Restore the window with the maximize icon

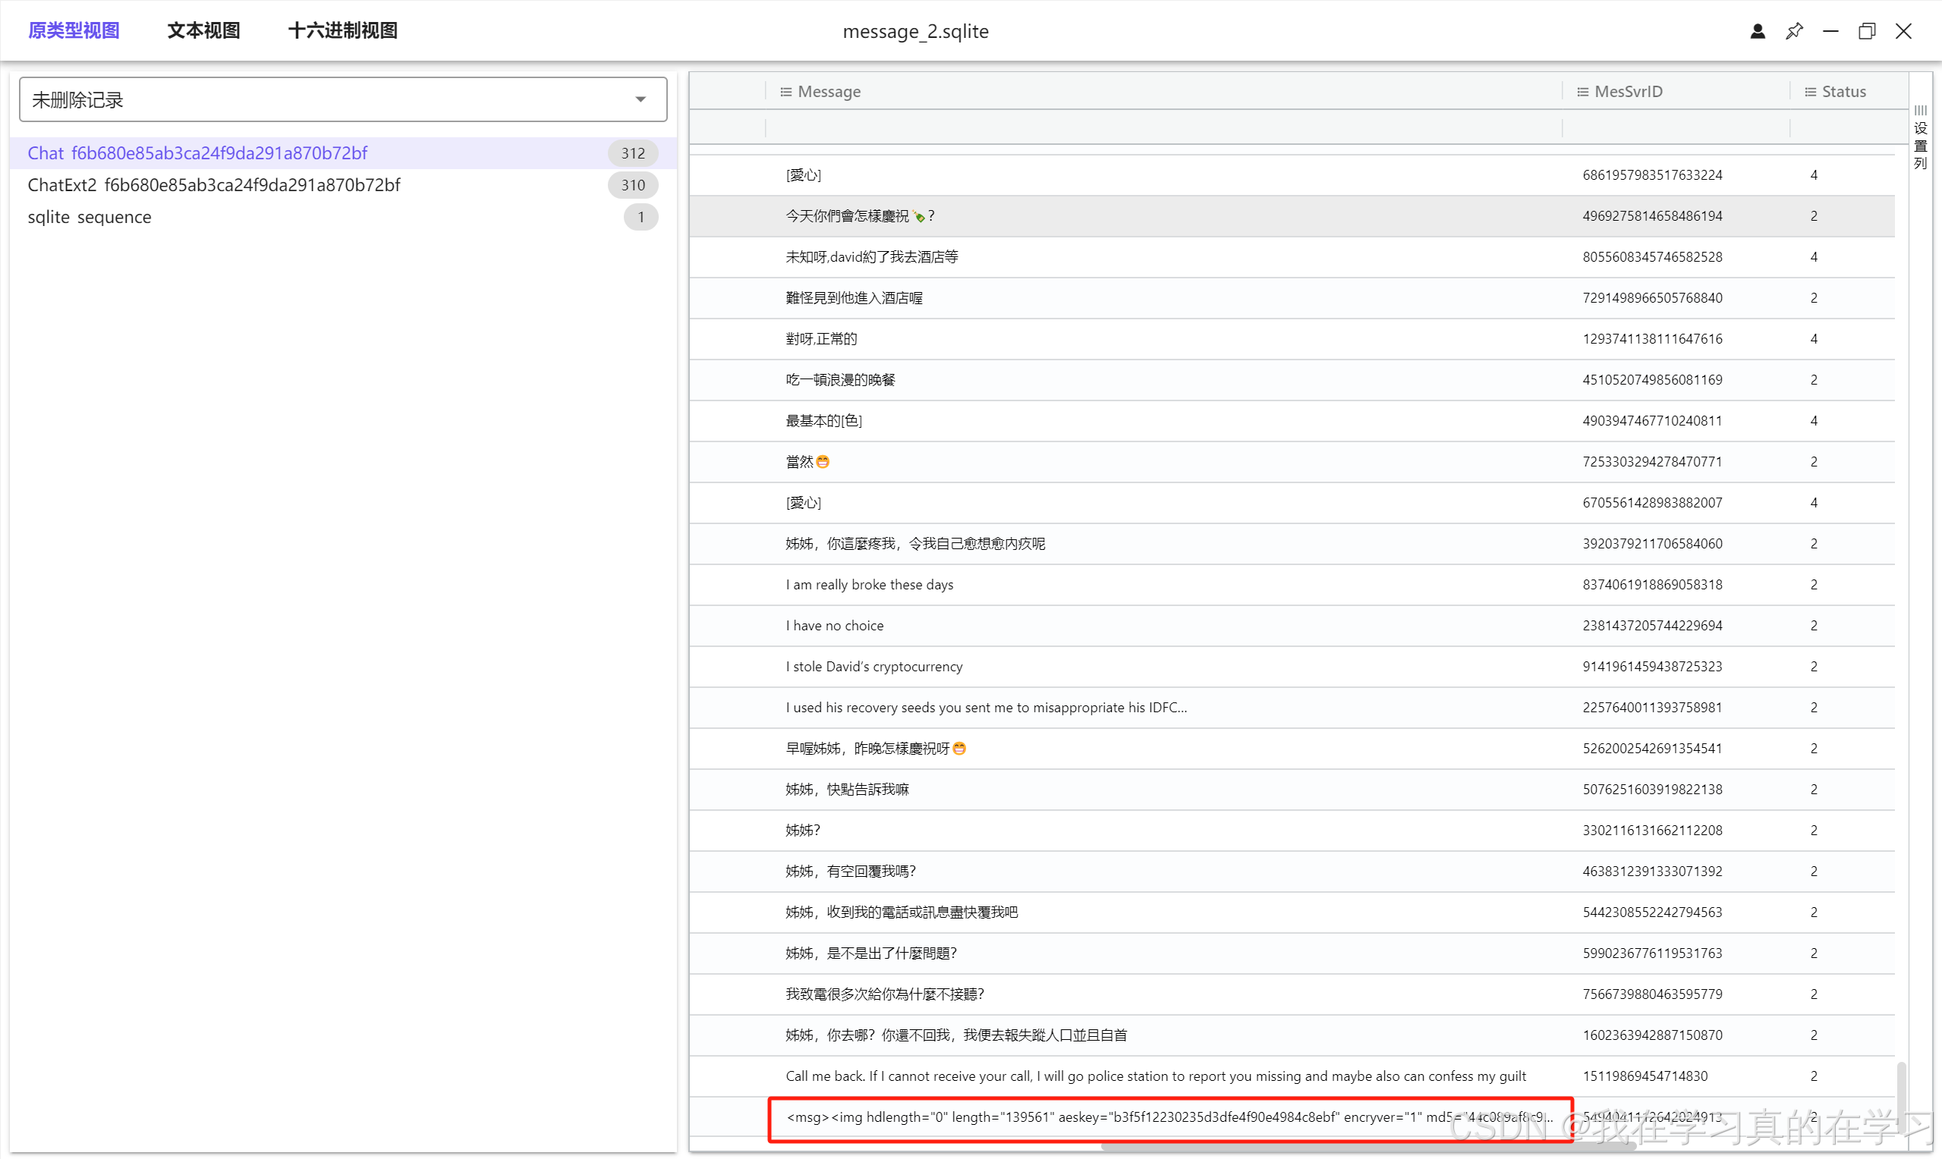[x=1866, y=31]
